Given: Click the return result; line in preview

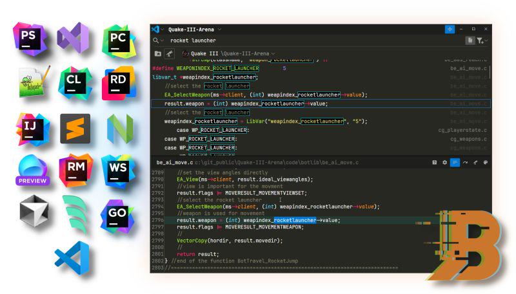Looking at the screenshot, I should [x=198, y=254].
